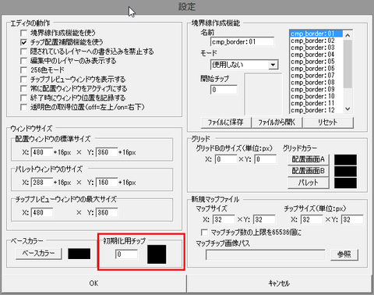Click the マップサイズ X field

coord(224,219)
